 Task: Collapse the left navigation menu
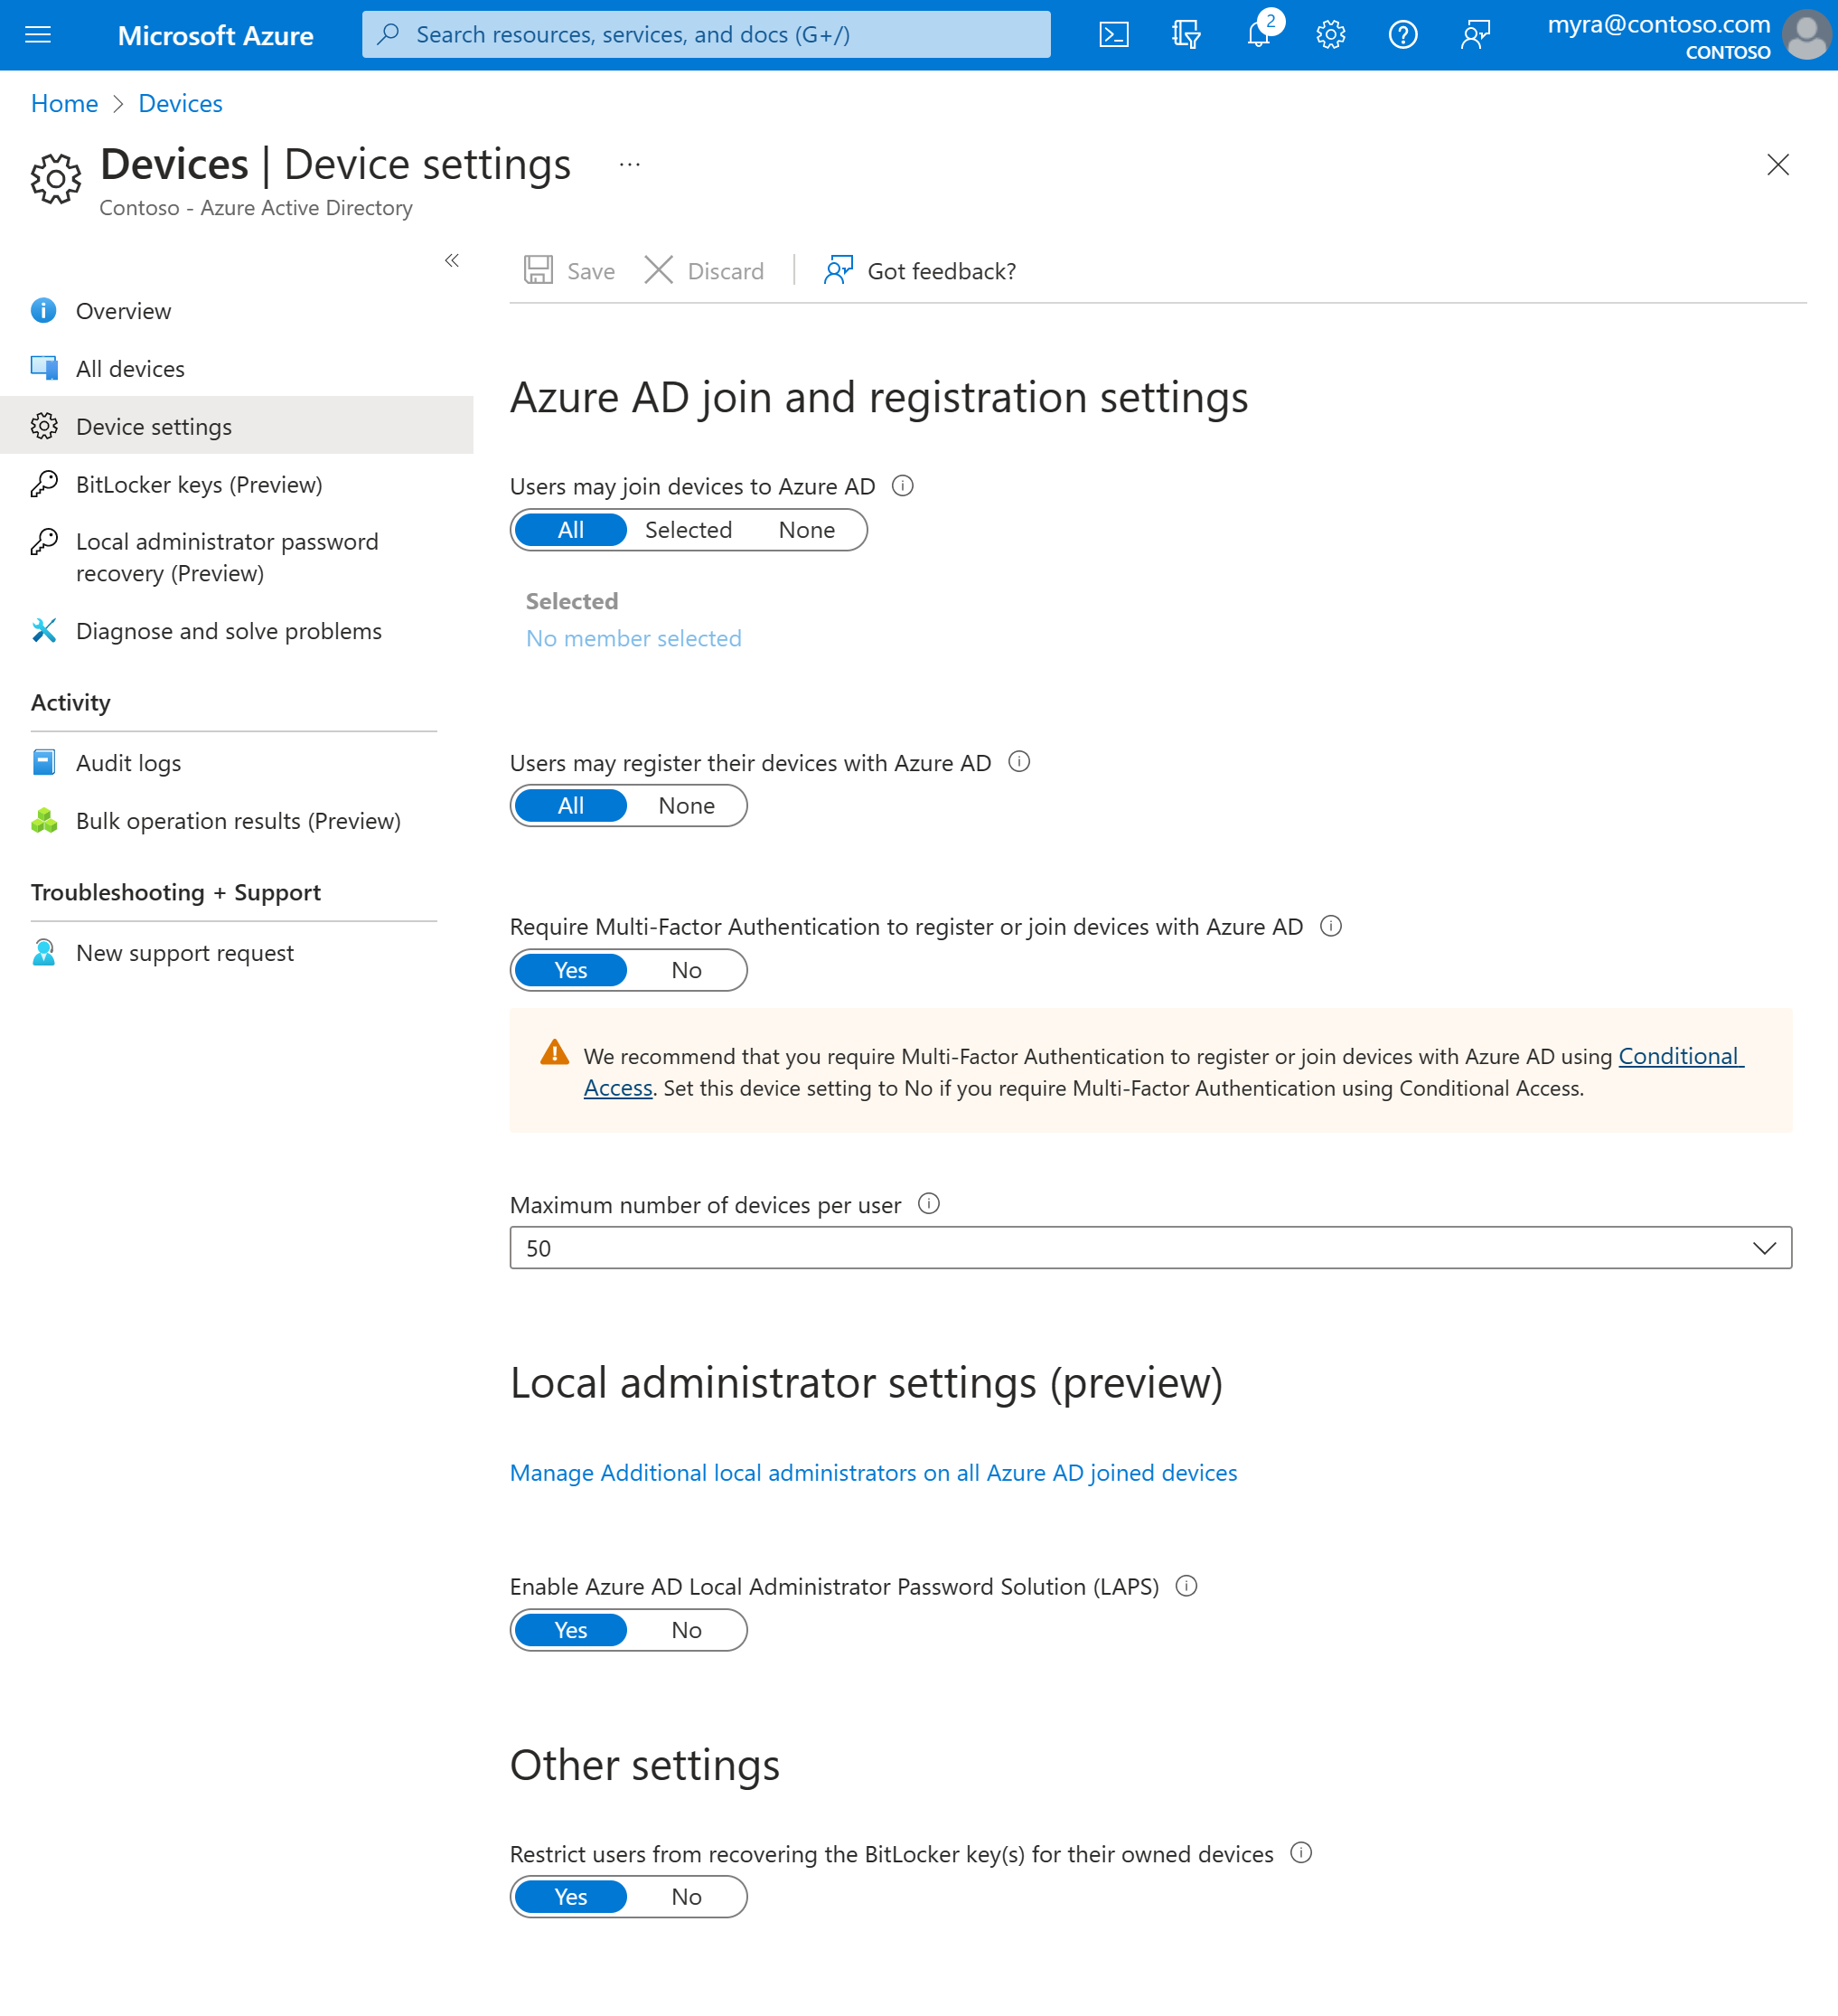coord(452,261)
